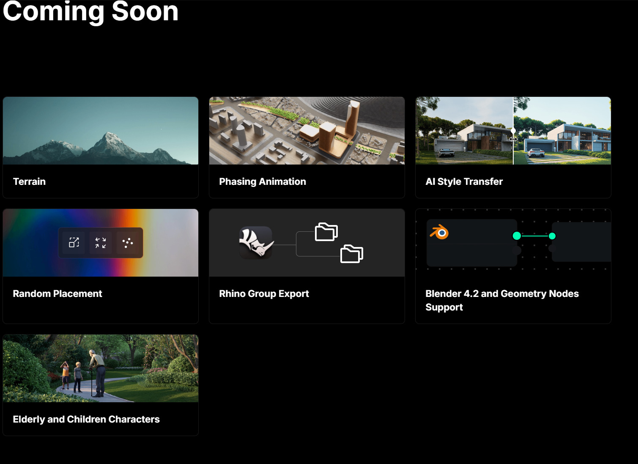Screen dimensions: 638x464
Task: Click the before/after comparison slider handle
Action: pos(513,131)
